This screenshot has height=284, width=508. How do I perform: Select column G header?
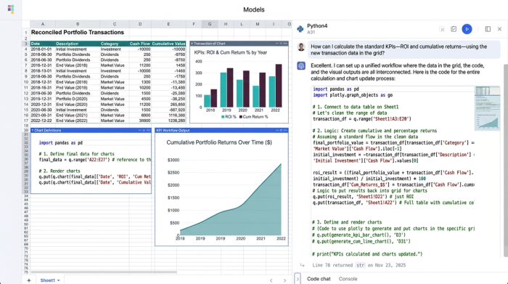pos(210,24)
